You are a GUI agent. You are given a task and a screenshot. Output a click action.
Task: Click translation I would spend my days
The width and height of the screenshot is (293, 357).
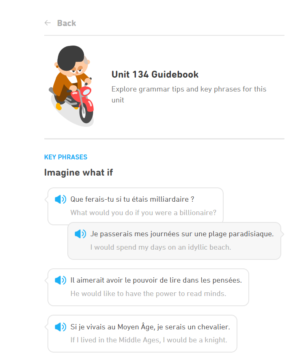click(160, 247)
